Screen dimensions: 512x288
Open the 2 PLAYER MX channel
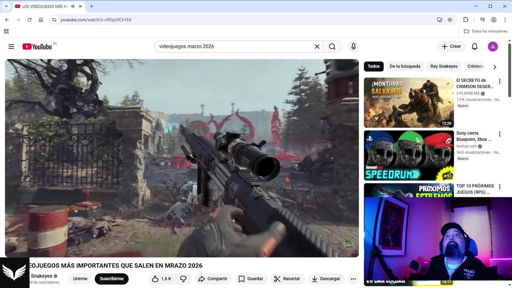pos(468,94)
